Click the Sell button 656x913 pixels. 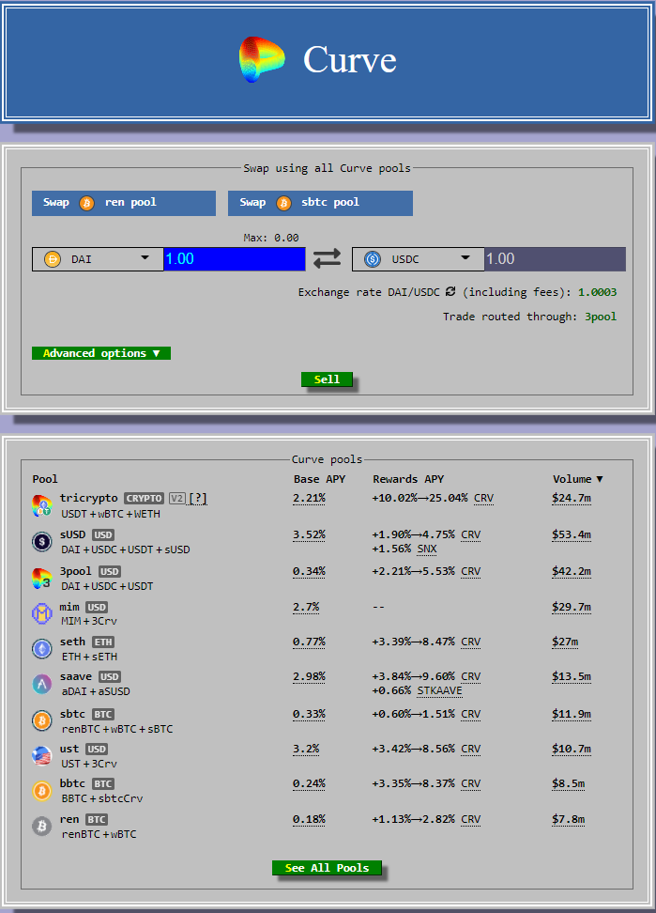pyautogui.click(x=327, y=379)
